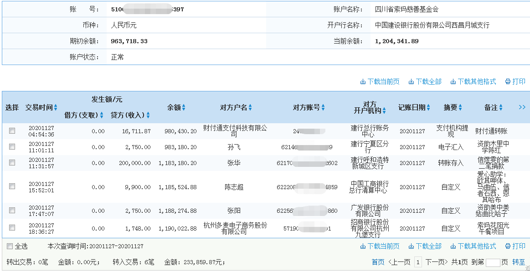This screenshot has height=271, width=530.
Task: Click the printer icon next to 打印
Action: [508, 81]
